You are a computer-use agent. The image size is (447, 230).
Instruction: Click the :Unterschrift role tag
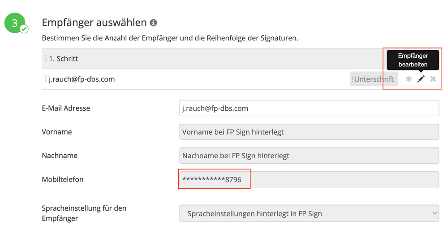[x=374, y=79]
